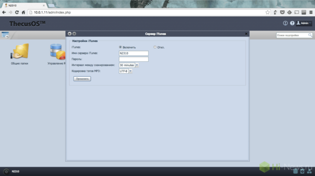Click the Применить apply button

(x=82, y=79)
